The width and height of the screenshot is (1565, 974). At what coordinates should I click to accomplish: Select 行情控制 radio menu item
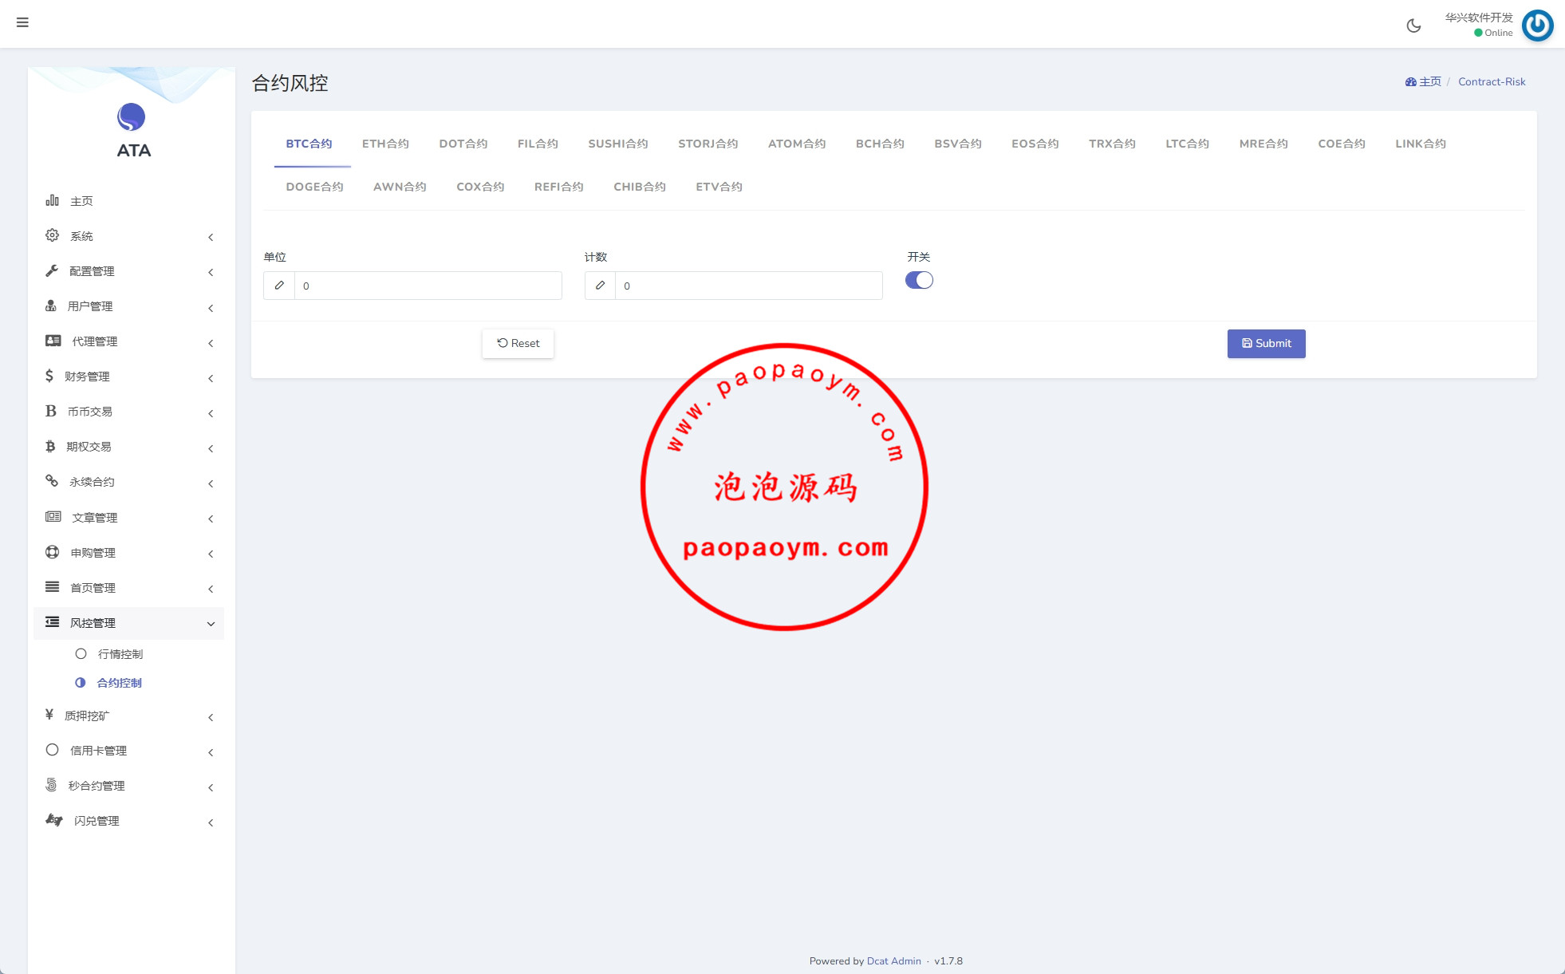pos(81,654)
